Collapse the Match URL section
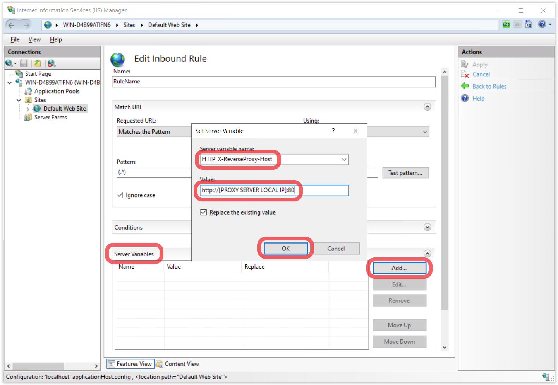558x385 pixels. [427, 107]
